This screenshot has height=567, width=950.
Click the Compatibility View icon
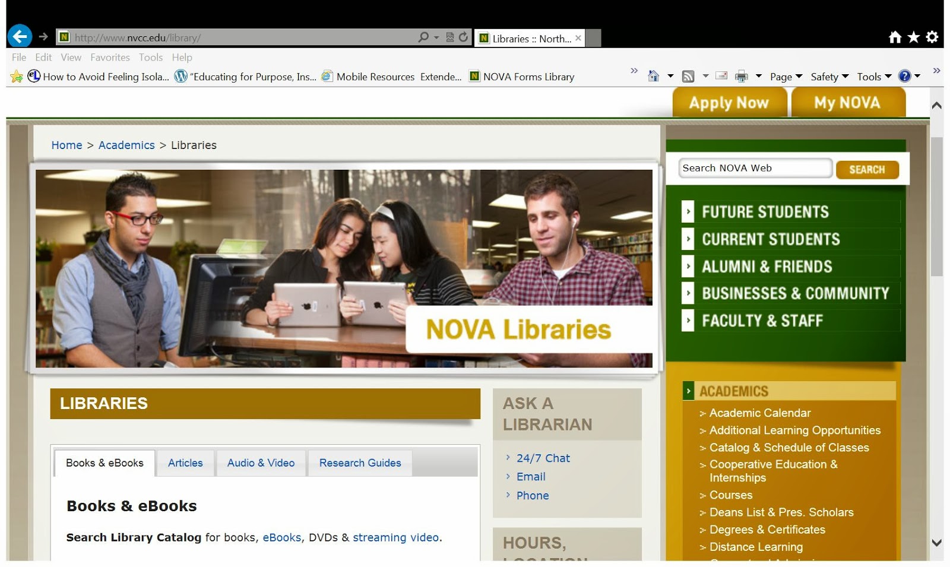pyautogui.click(x=449, y=36)
